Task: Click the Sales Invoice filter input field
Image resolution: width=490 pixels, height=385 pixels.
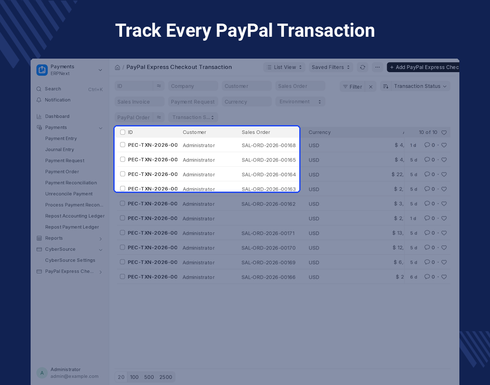Action: (x=140, y=101)
